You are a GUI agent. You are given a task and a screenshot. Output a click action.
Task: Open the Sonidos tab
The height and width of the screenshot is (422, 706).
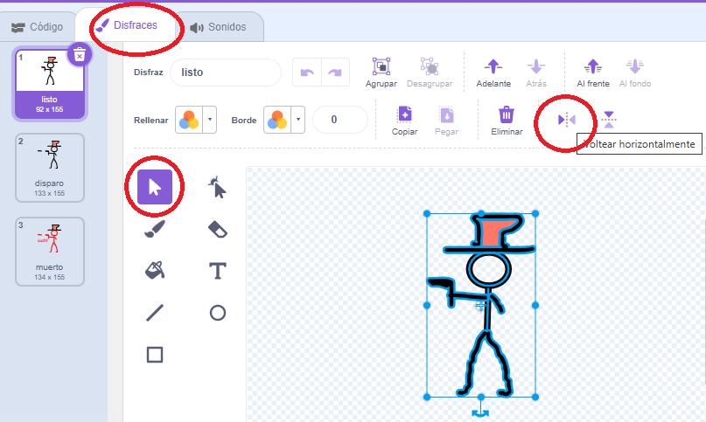(x=218, y=27)
